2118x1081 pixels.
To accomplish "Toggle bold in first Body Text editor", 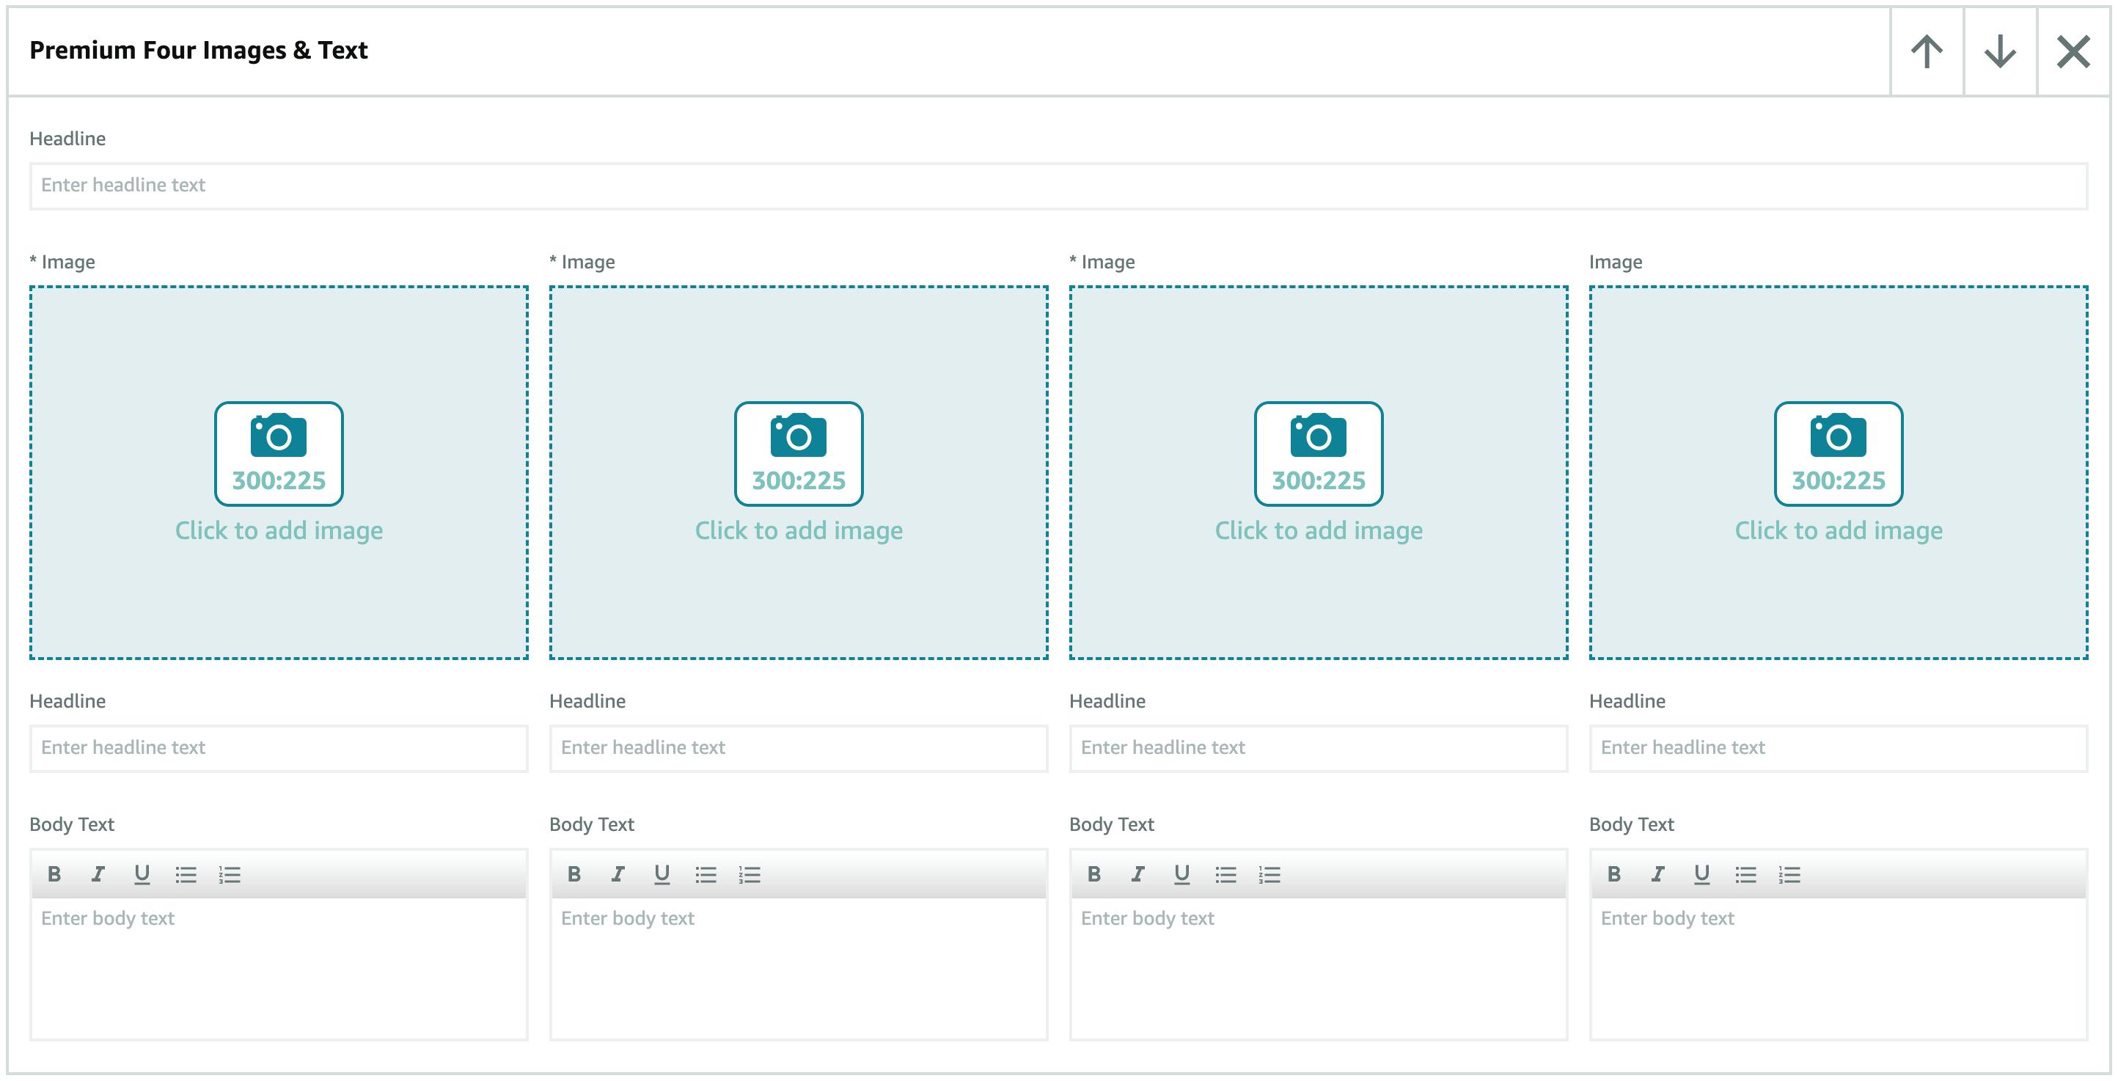I will [54, 874].
